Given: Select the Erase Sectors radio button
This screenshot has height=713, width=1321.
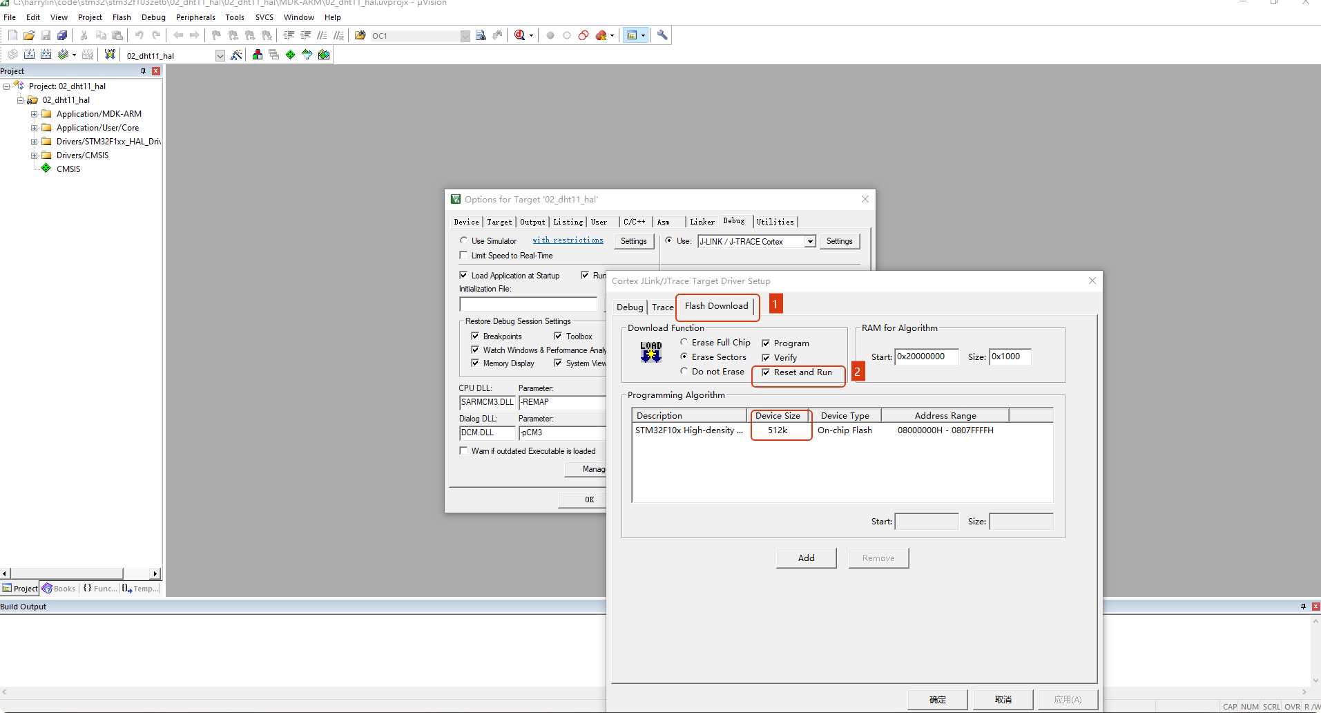Looking at the screenshot, I should tap(684, 356).
